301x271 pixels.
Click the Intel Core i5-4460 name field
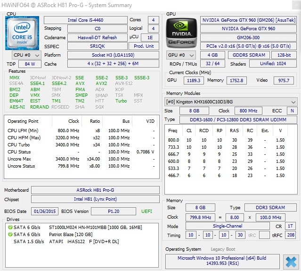click(x=86, y=20)
